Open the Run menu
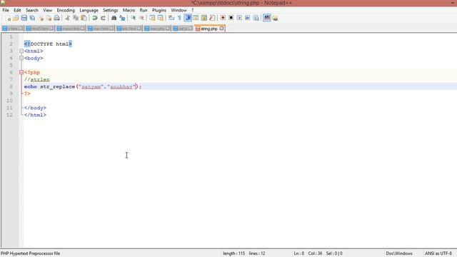The height and width of the screenshot is (257, 457). (144, 10)
